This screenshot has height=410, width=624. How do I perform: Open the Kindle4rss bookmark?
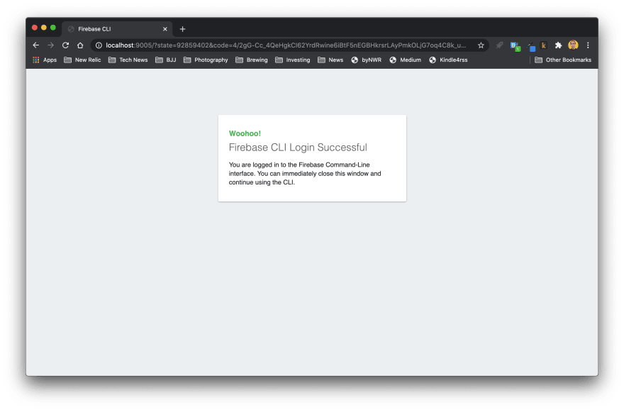(x=448, y=60)
